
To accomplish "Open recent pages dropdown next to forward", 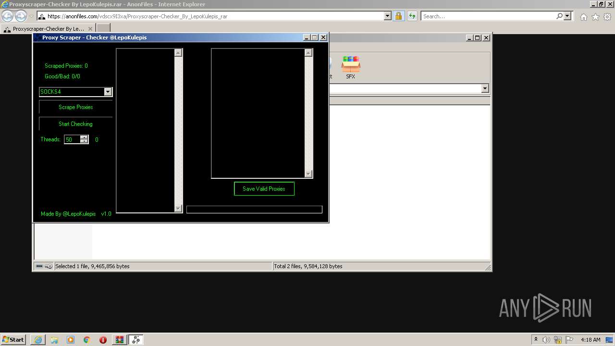I will [x=31, y=16].
